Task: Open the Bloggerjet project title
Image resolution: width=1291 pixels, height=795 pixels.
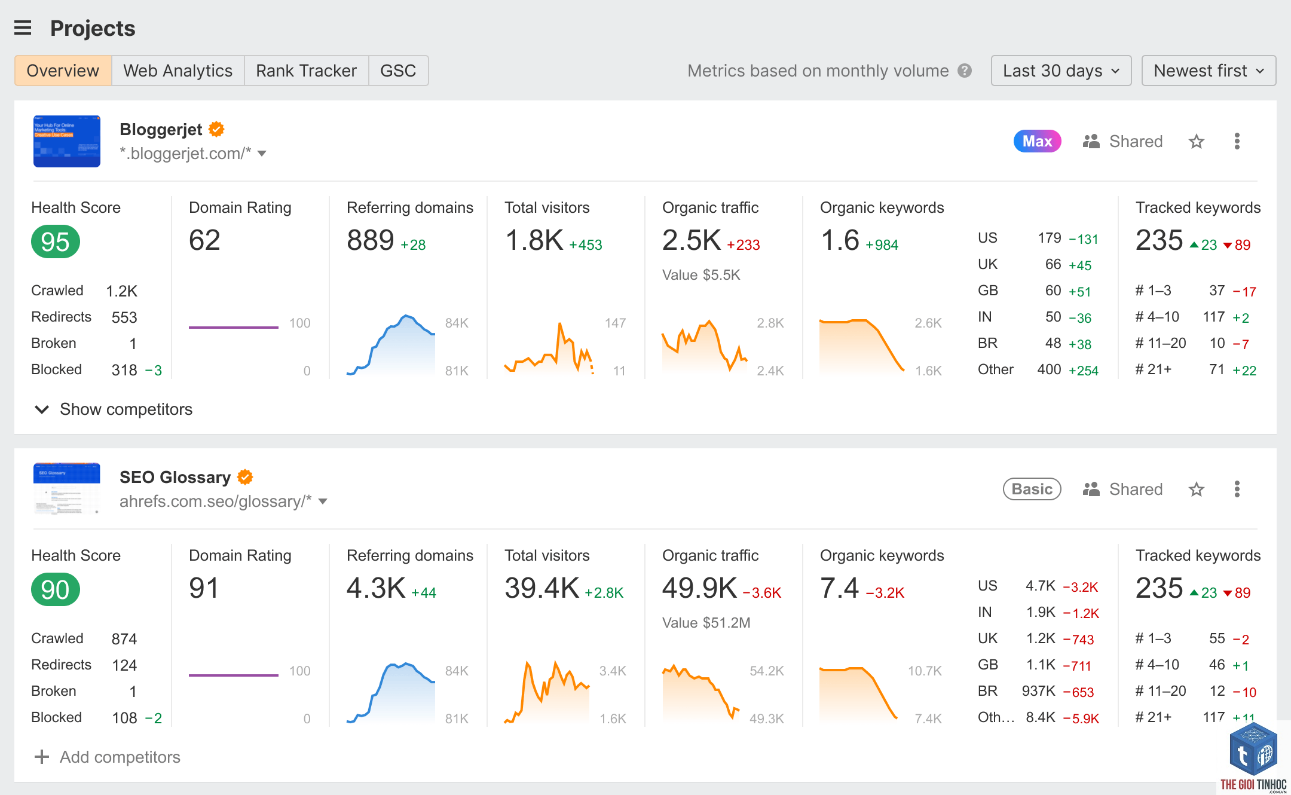Action: (161, 129)
